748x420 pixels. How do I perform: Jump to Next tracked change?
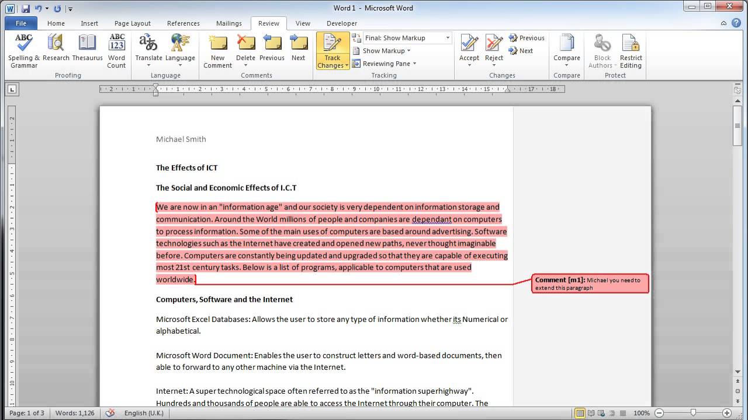pyautogui.click(x=521, y=51)
